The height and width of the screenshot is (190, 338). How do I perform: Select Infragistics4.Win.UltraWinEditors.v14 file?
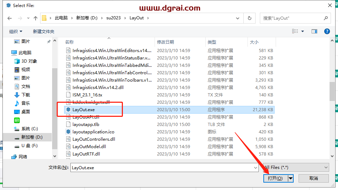(112, 51)
